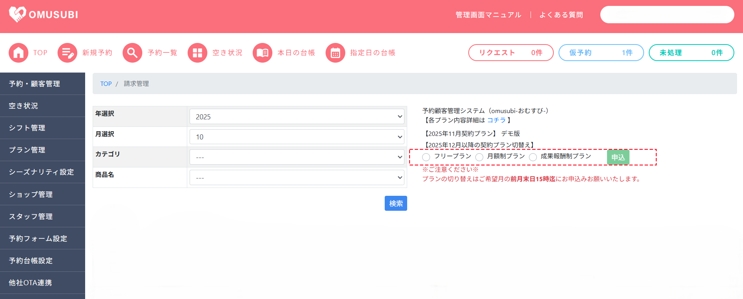Viewport: 743px width, 299px height.
Task: Expand the 商品名 dropdown
Action: [x=297, y=178]
